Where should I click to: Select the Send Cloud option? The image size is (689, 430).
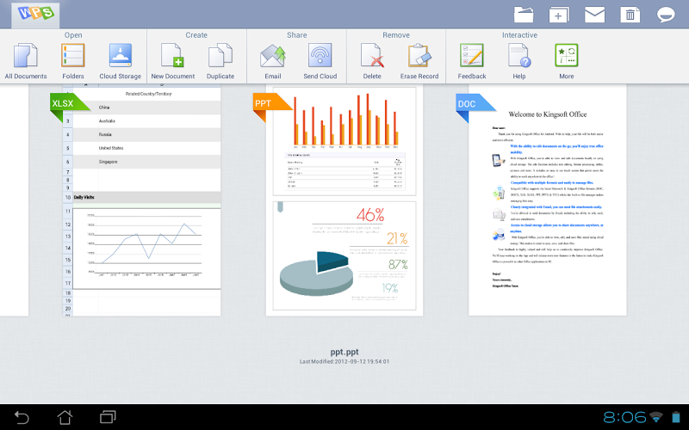(320, 61)
